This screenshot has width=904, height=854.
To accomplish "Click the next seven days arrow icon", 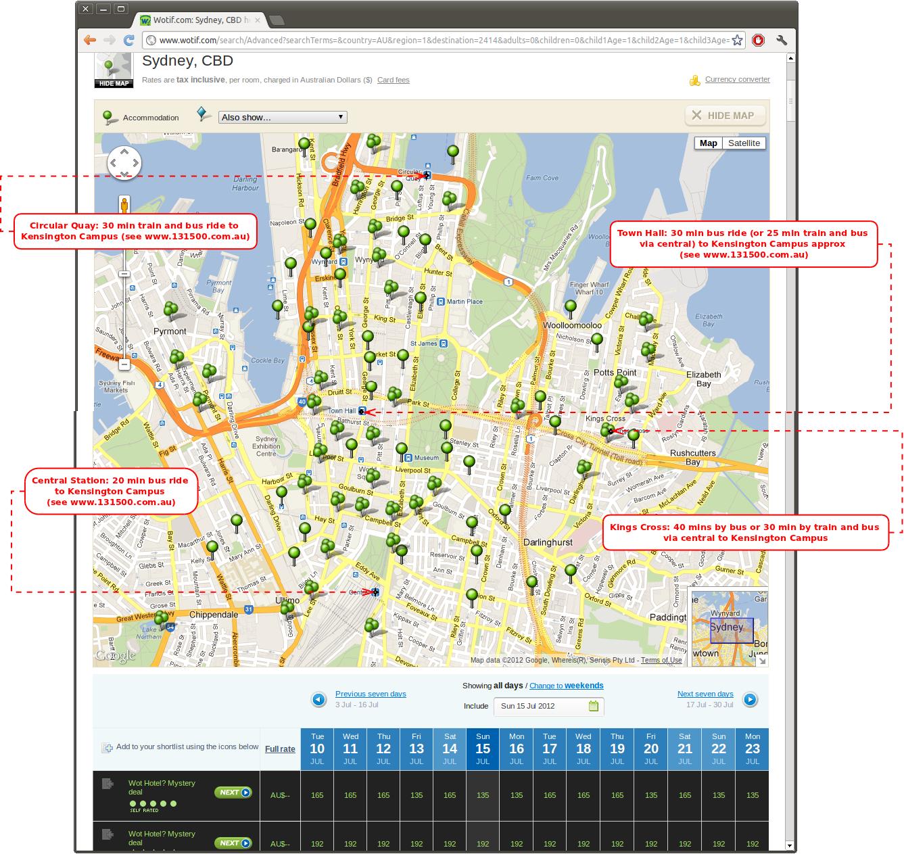I will pyautogui.click(x=750, y=700).
